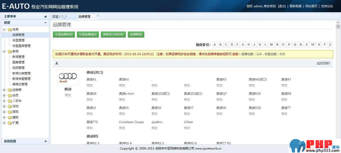Click the 更新数据 header link
Image resolution: width=341 pixels, height=153 pixels.
tap(296, 6)
